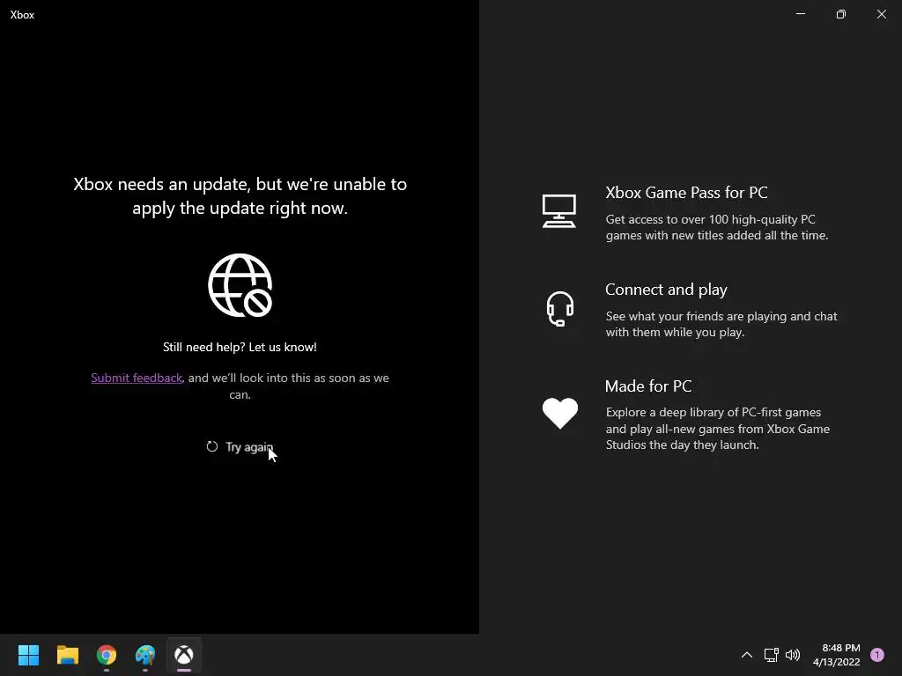Open the Submit feedback link
This screenshot has width=902, height=676.
[x=137, y=378]
